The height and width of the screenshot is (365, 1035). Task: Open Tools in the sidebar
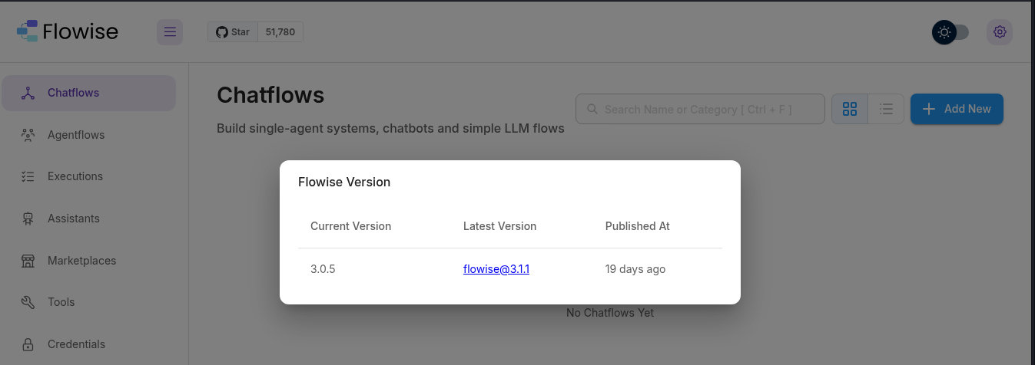(89, 302)
